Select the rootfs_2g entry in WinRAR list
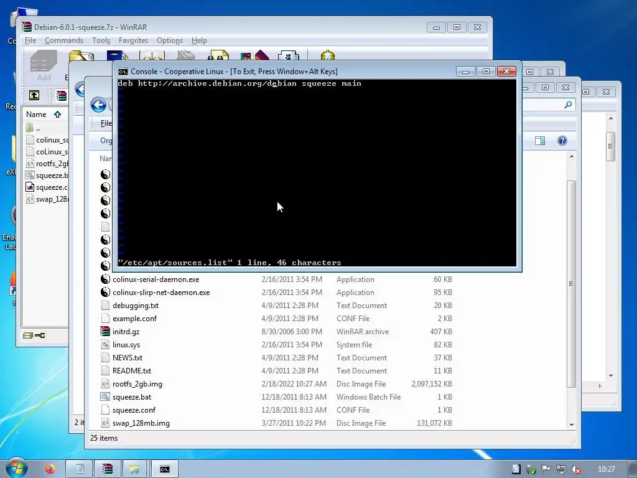This screenshot has width=637, height=478. [x=46, y=164]
